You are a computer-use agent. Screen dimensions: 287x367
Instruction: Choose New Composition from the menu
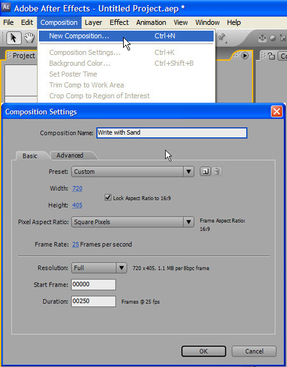(126, 36)
